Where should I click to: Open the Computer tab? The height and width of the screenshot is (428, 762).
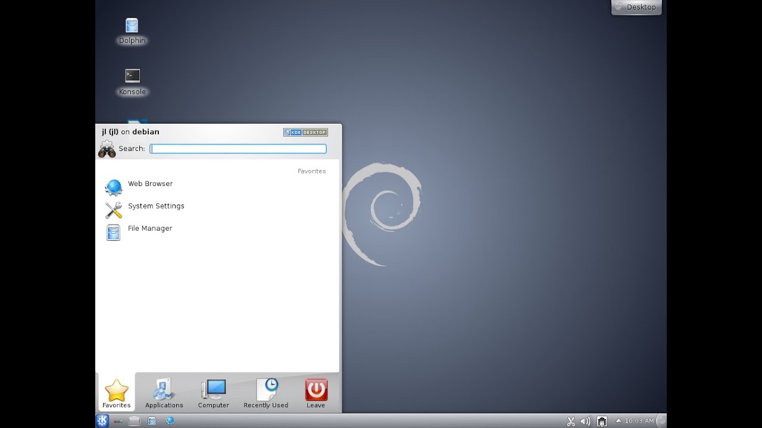click(x=213, y=393)
